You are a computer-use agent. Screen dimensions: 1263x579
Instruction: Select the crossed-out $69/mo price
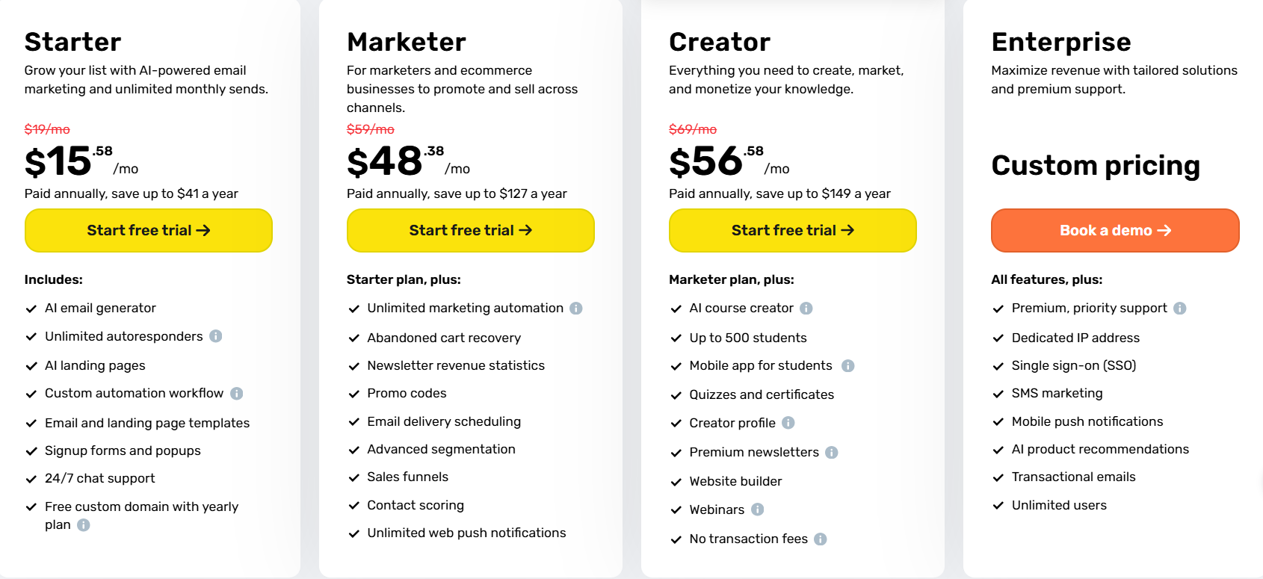point(691,129)
